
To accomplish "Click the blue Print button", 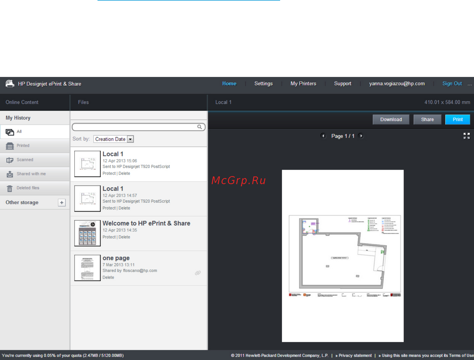I will [x=457, y=120].
